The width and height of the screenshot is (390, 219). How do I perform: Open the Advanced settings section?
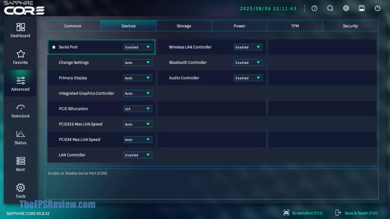pos(21,84)
